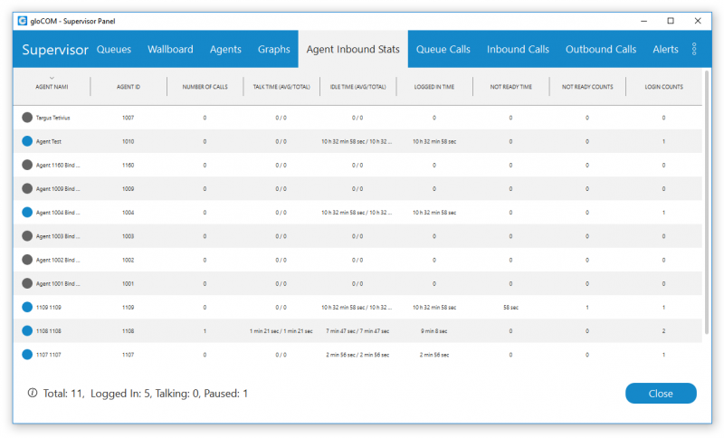This screenshot has width=724, height=438.
Task: Open the Agents tab
Action: pyautogui.click(x=225, y=50)
